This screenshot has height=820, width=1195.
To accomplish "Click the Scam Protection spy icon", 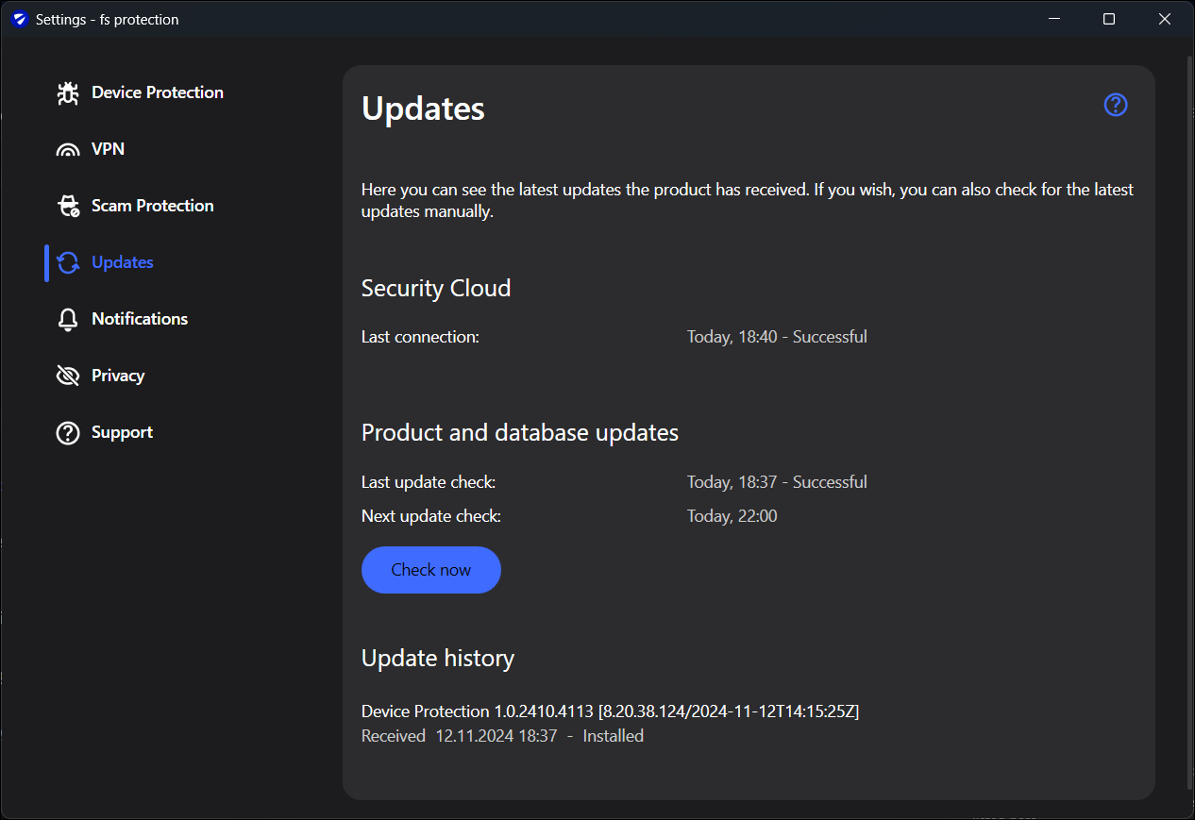I will coord(68,206).
